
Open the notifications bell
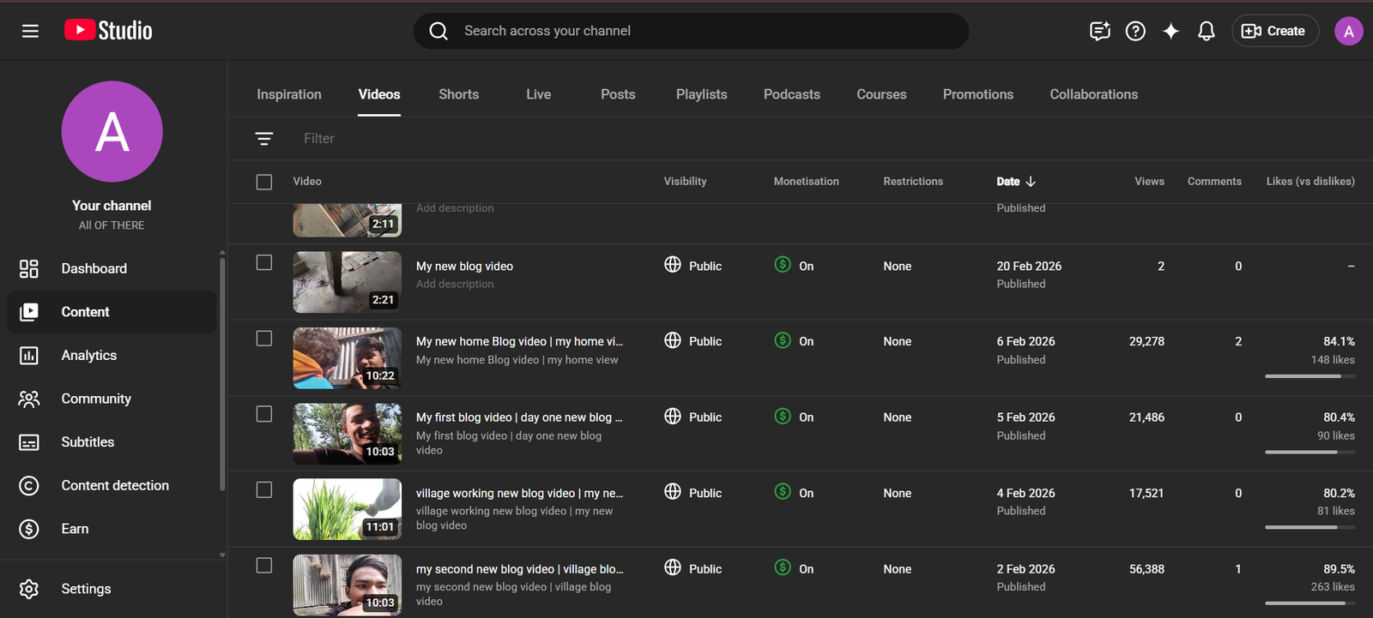point(1206,31)
